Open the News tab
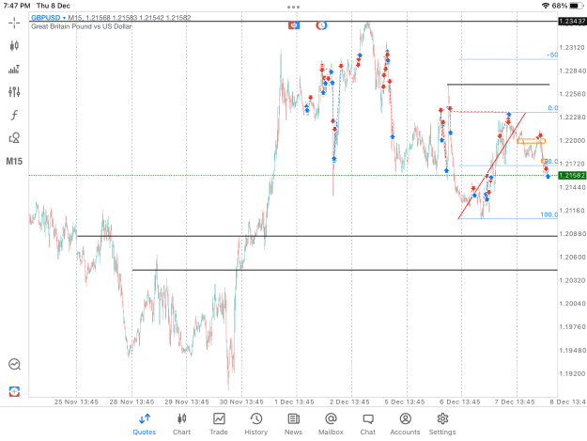Screen dimensions: 587x441 [x=293, y=424]
